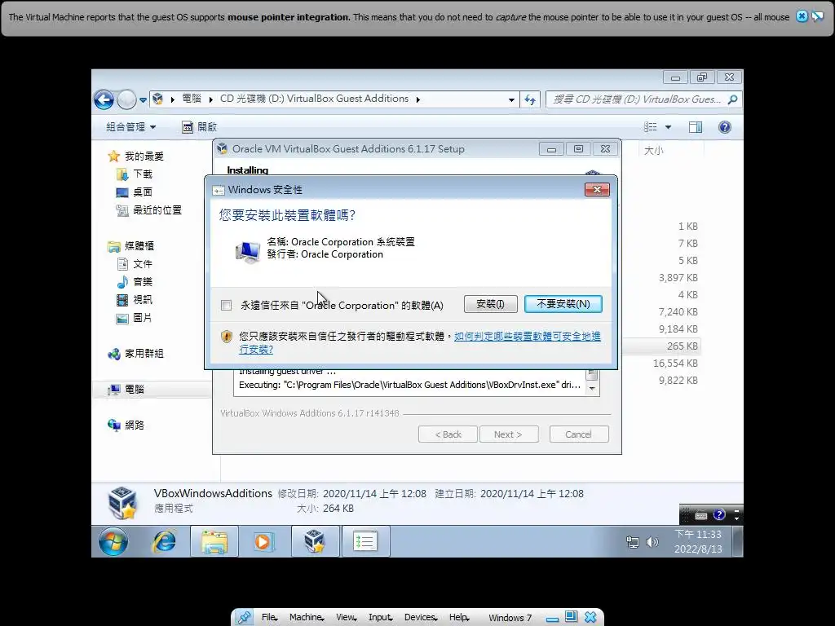
Task: Click 大小 size column header
Action: pyautogui.click(x=653, y=151)
